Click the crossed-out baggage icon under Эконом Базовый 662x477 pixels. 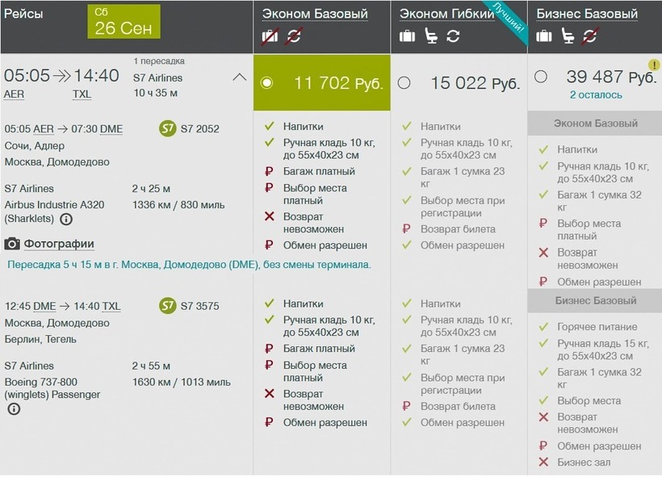point(270,36)
